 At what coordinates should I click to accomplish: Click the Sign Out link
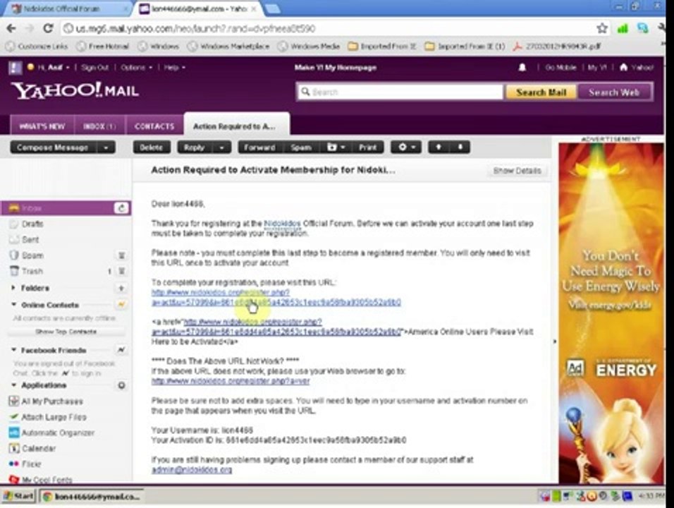click(95, 68)
